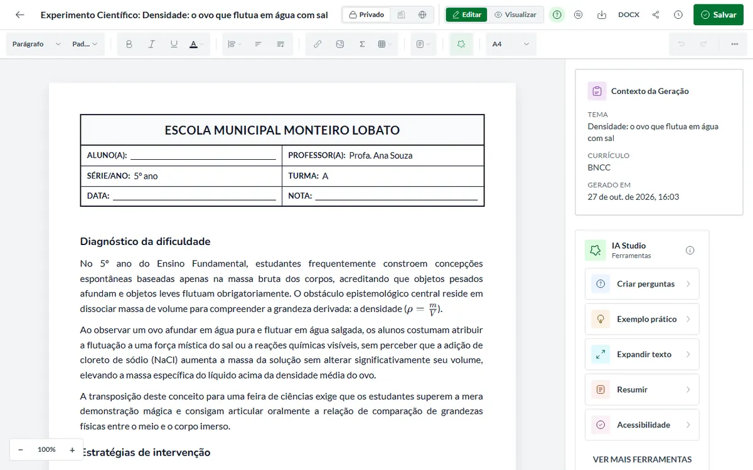Click the list formatting icon
753x470 pixels.
[258, 44]
